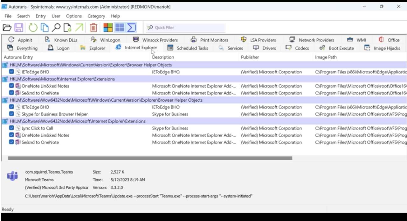
Task: Sort by the Description column header
Action: 195,57
